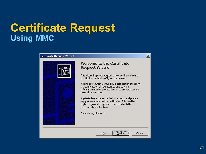Click the paragraph starting 'A private key'
This screenshot has width=206, height=154.
(x=109, y=103)
